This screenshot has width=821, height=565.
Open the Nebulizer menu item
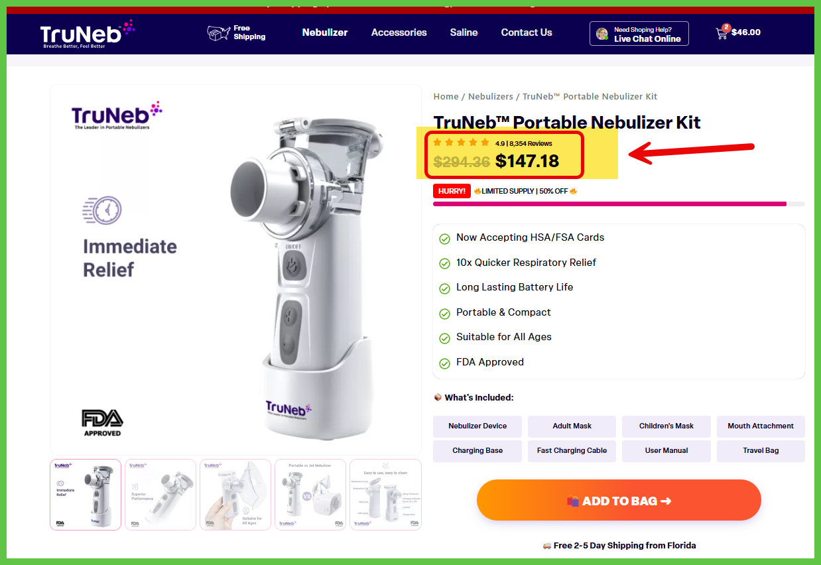click(325, 32)
